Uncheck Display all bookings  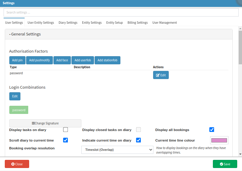click(x=212, y=130)
